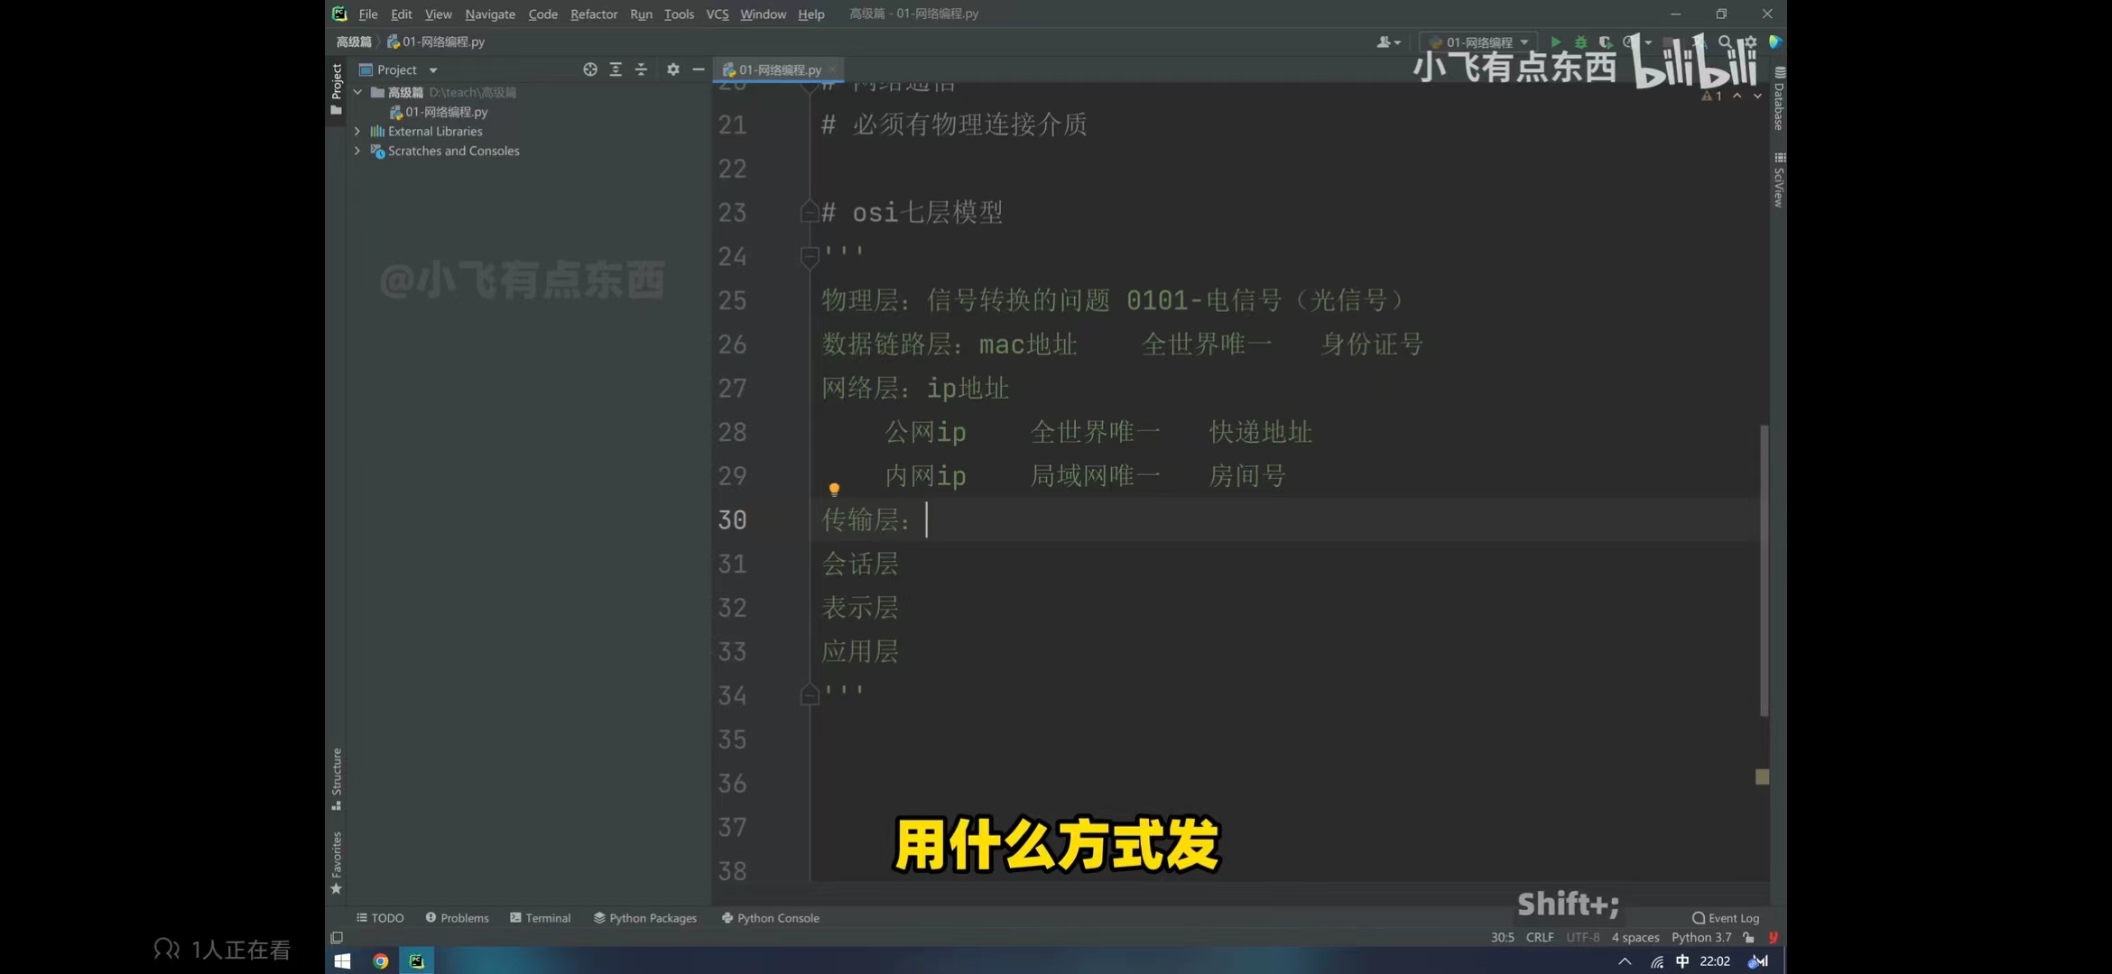Viewport: 2112px width, 974px height.
Task: Toggle the Favorites tool window
Action: [336, 862]
